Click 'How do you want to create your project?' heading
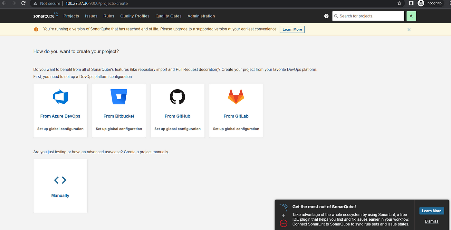Viewport: 451px width, 230px height. click(x=76, y=52)
